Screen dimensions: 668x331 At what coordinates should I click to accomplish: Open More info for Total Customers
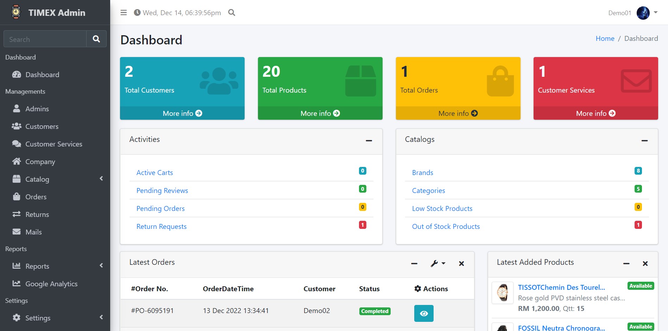182,113
